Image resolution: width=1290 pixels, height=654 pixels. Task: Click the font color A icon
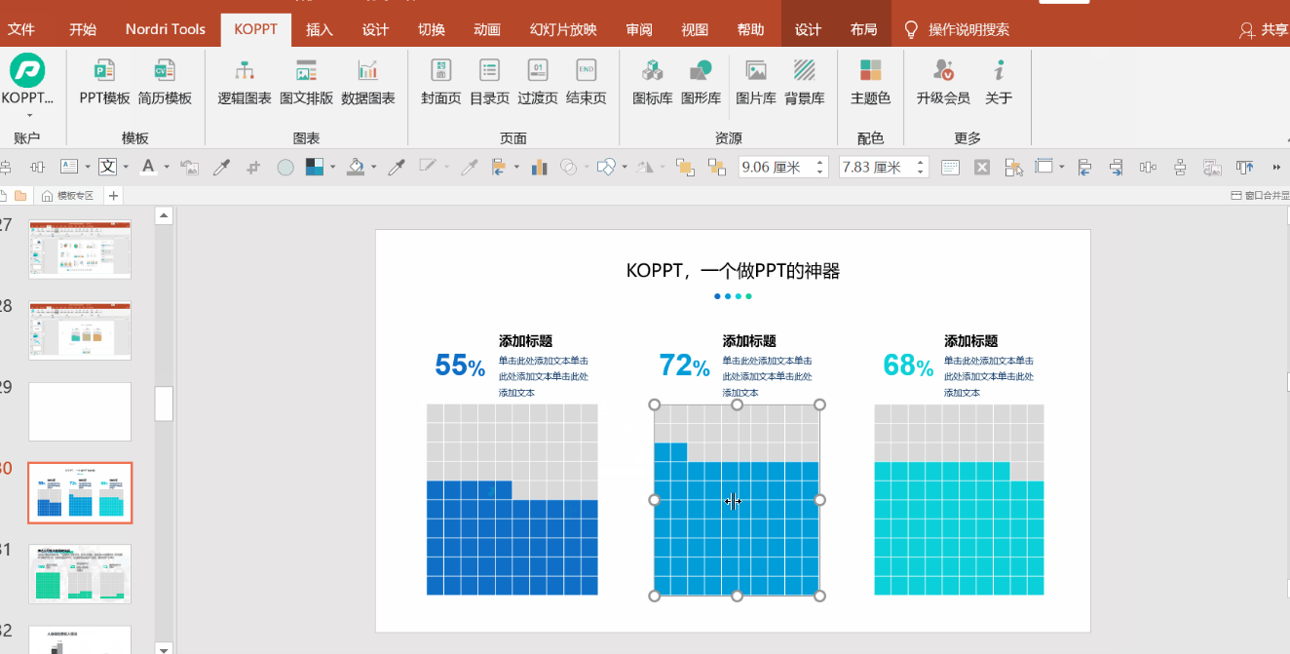(148, 167)
